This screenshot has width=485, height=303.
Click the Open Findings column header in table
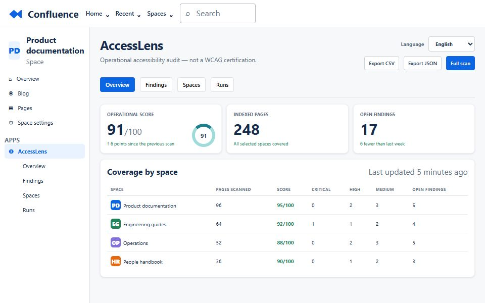pyautogui.click(x=429, y=189)
